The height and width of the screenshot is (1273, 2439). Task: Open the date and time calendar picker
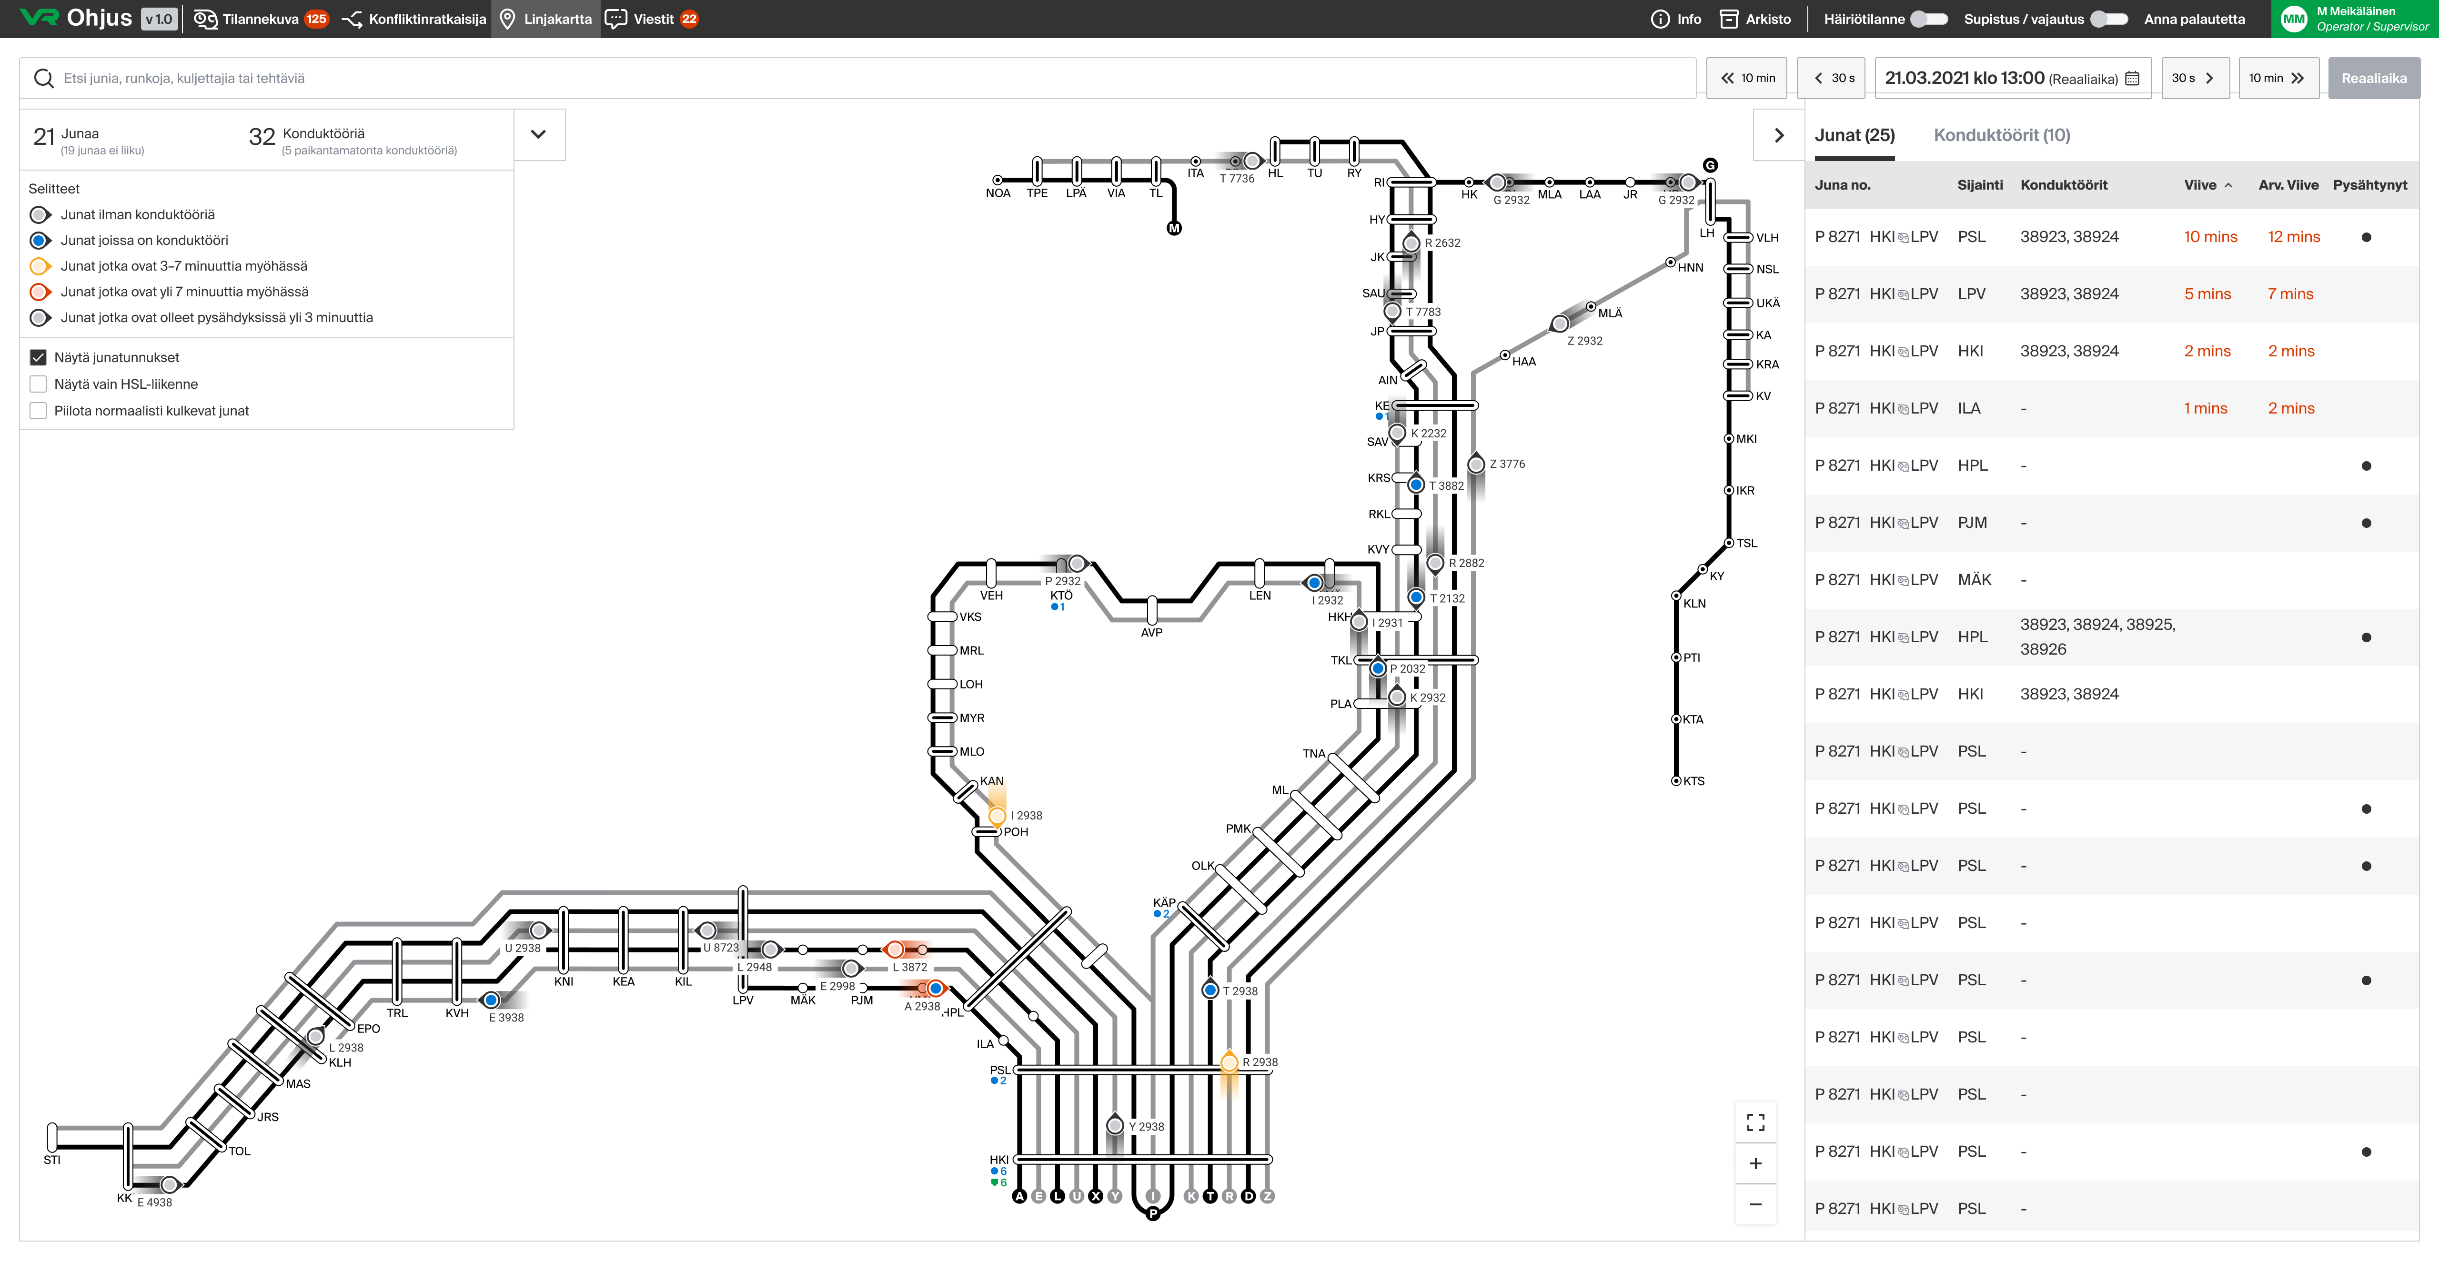[x=2132, y=79]
